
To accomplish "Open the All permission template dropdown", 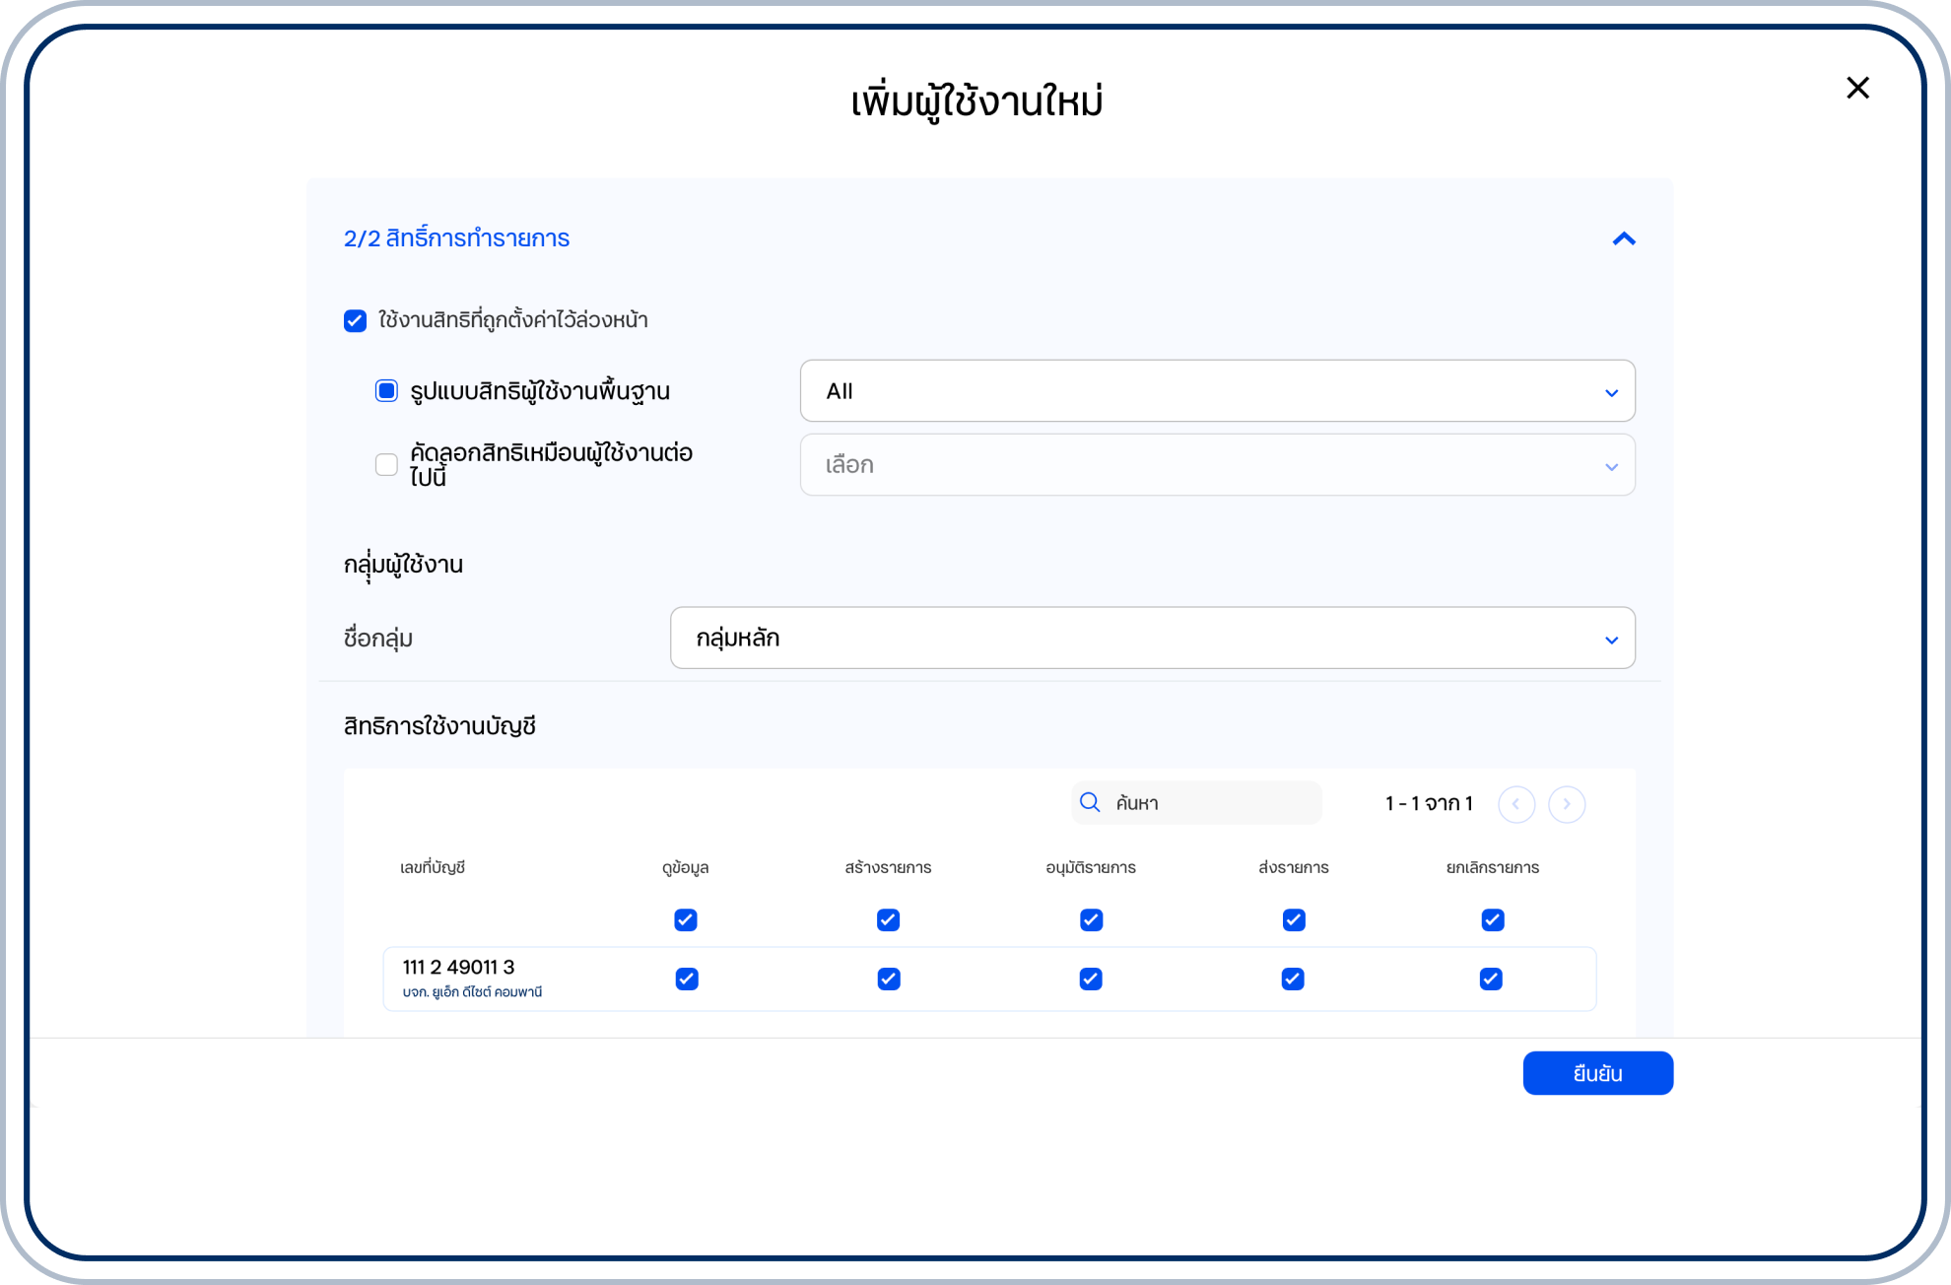I will 1217,391.
